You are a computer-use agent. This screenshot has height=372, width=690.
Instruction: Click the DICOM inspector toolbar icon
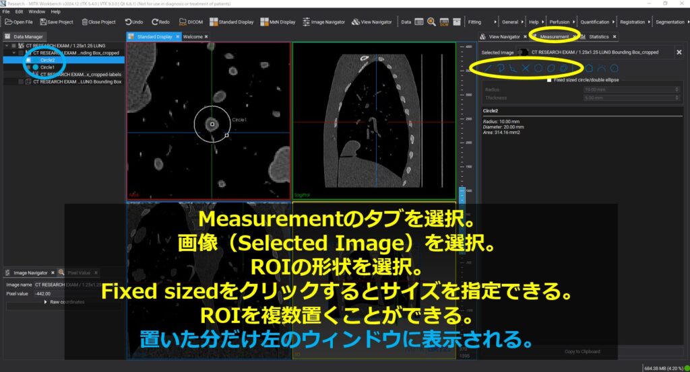pyautogui.click(x=444, y=22)
